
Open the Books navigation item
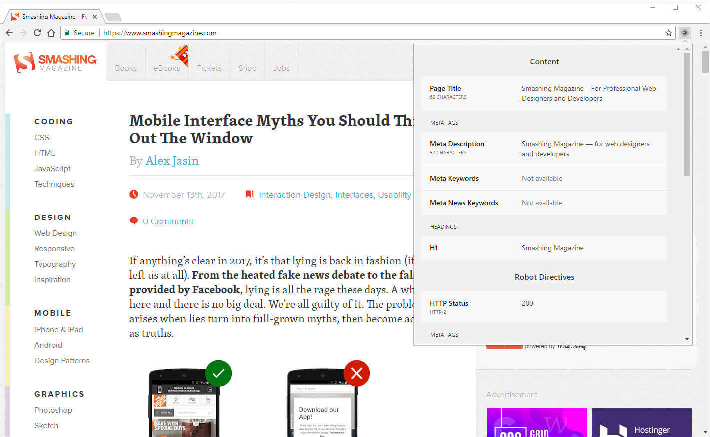[x=126, y=68]
